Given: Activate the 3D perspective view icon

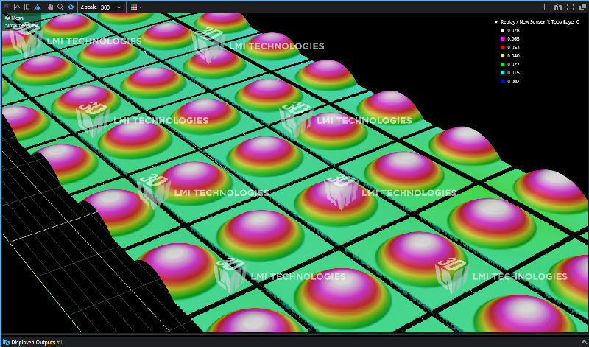Looking at the screenshot, I should tap(38, 7).
